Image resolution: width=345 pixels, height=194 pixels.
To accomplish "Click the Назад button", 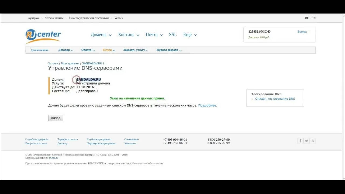I will (x=56, y=118).
